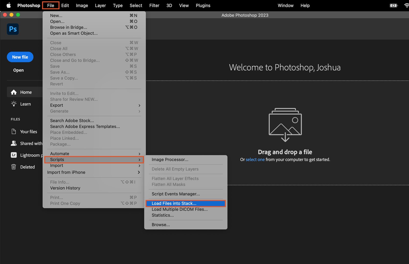This screenshot has width=409, height=264.
Task: Open Shared with you using its people icon
Action: point(14,143)
